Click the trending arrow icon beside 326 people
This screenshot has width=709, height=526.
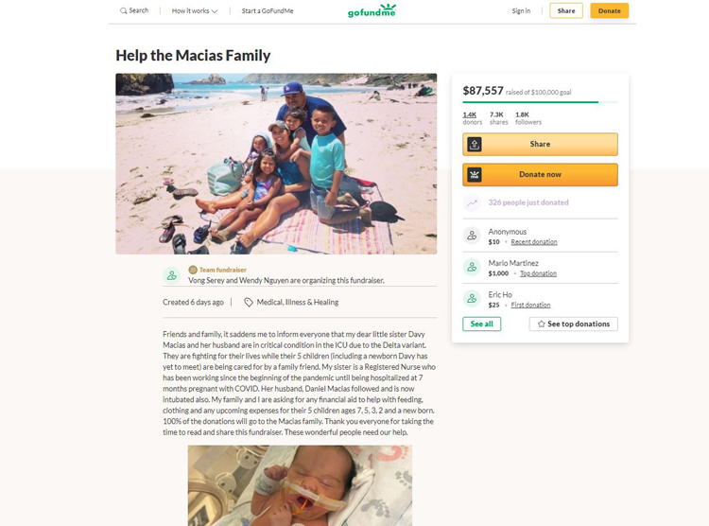[472, 202]
